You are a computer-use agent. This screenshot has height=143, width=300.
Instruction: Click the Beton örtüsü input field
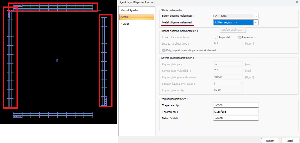click(235, 118)
